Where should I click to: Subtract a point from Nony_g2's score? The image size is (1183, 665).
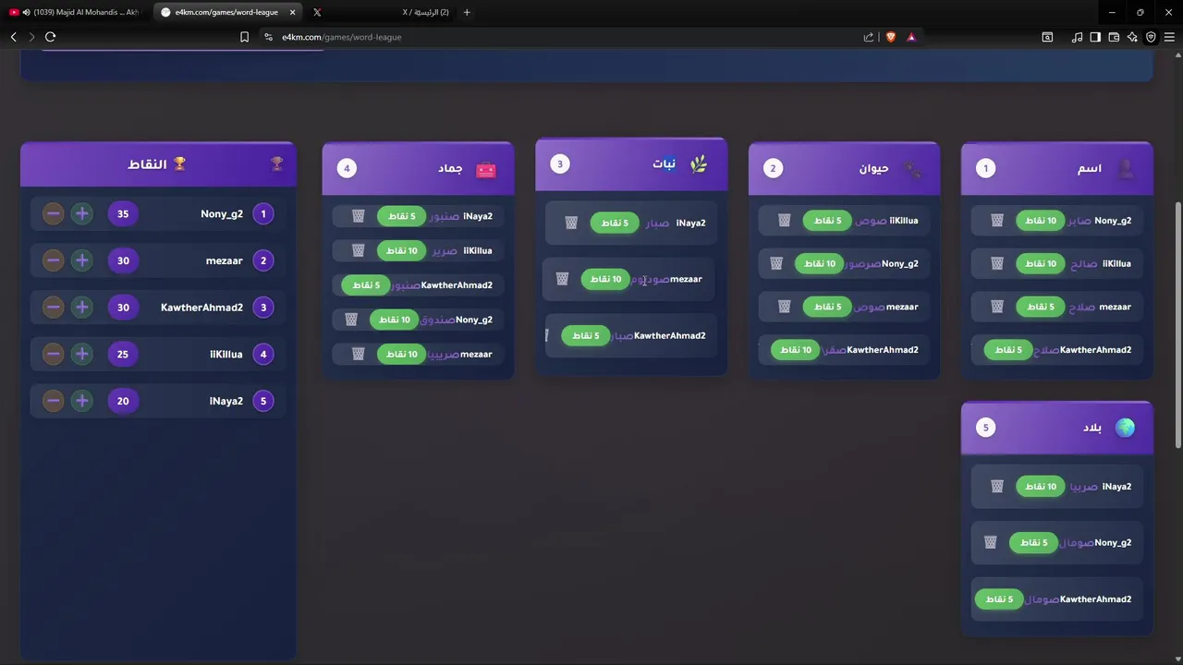pos(54,214)
